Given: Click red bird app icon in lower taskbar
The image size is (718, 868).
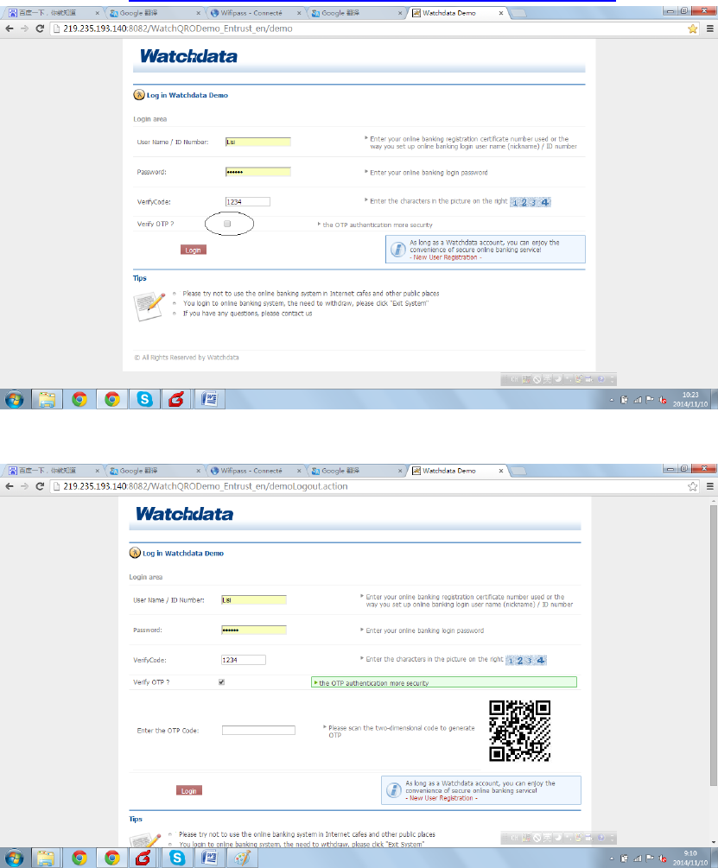Looking at the screenshot, I should tap(144, 858).
